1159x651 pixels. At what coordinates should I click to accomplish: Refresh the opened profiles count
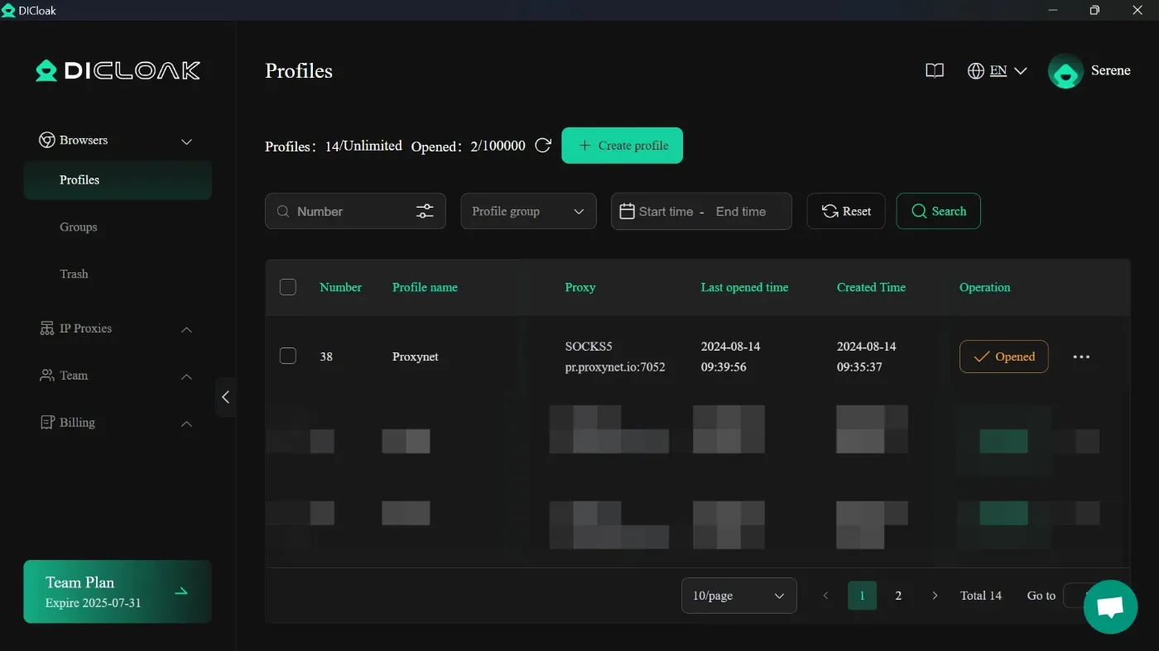click(x=543, y=146)
